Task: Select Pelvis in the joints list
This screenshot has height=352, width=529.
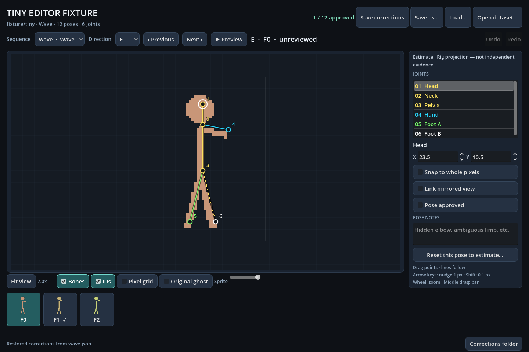Action: coord(464,105)
